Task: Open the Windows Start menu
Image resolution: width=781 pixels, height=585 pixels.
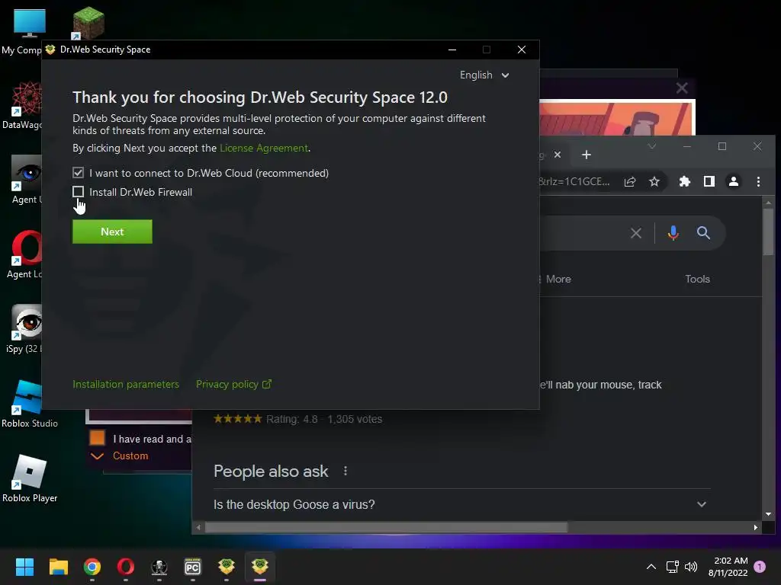Action: click(24, 567)
